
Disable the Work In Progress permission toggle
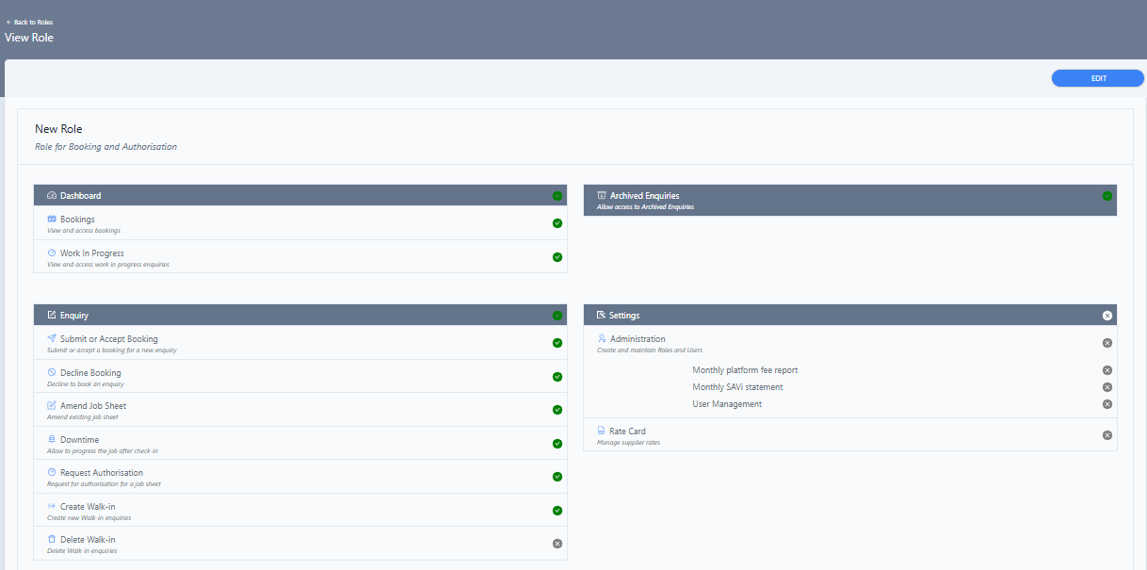(x=557, y=256)
